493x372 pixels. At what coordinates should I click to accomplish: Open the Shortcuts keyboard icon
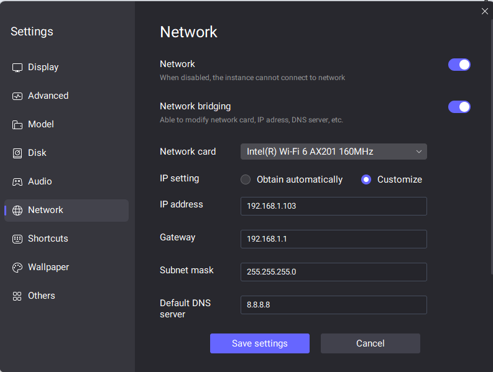click(17, 239)
